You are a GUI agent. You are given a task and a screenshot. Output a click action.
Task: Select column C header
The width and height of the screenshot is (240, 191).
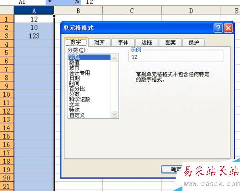(132, 11)
